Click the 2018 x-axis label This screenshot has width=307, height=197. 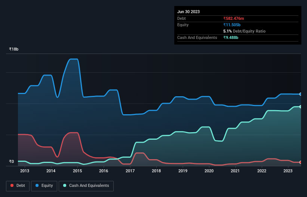pyautogui.click(x=156, y=171)
